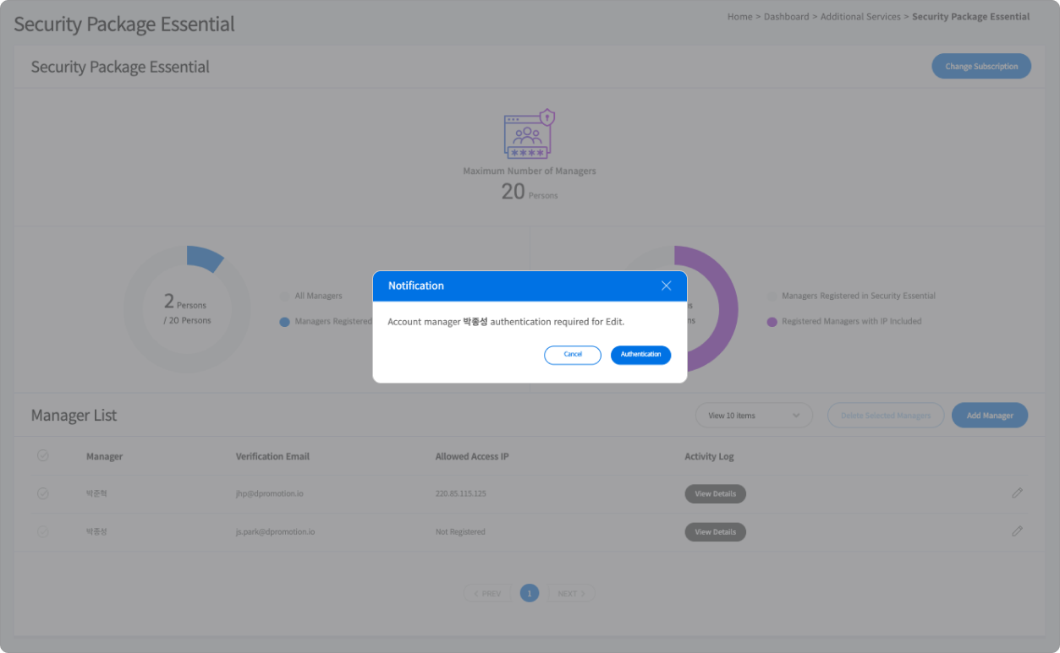
Task: Check the js.park manager row checkbox
Action: 42,531
